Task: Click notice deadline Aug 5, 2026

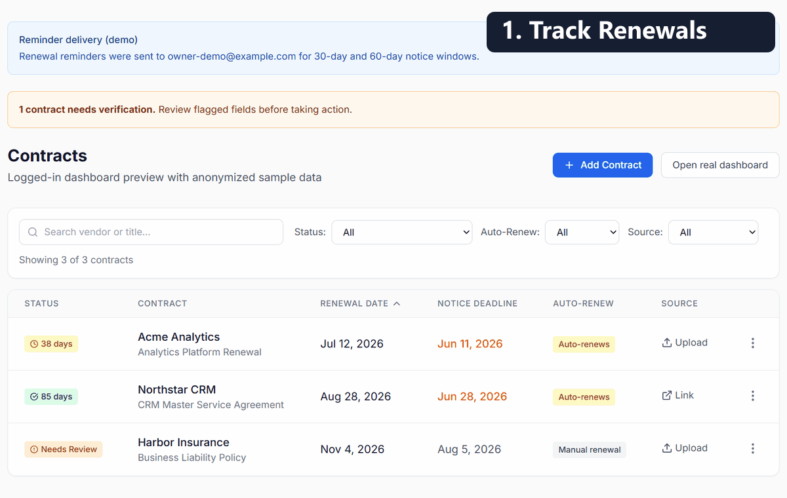Action: [470, 450]
